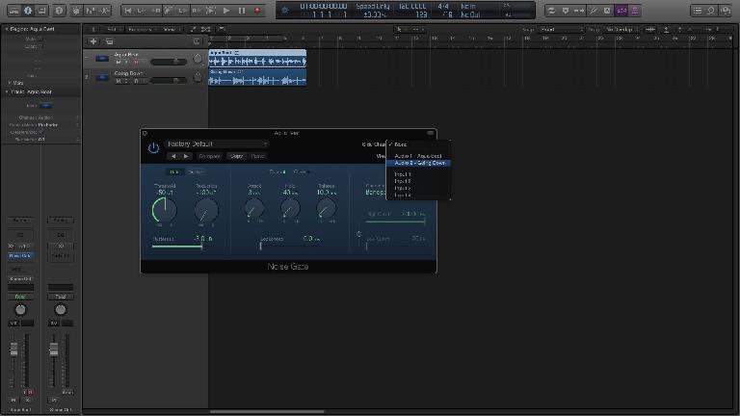The image size is (740, 416).
Task: Go to beginning transport button
Action: (x=128, y=11)
